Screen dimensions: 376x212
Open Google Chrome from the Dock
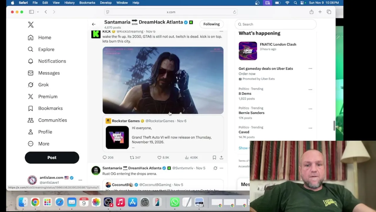tap(35, 202)
